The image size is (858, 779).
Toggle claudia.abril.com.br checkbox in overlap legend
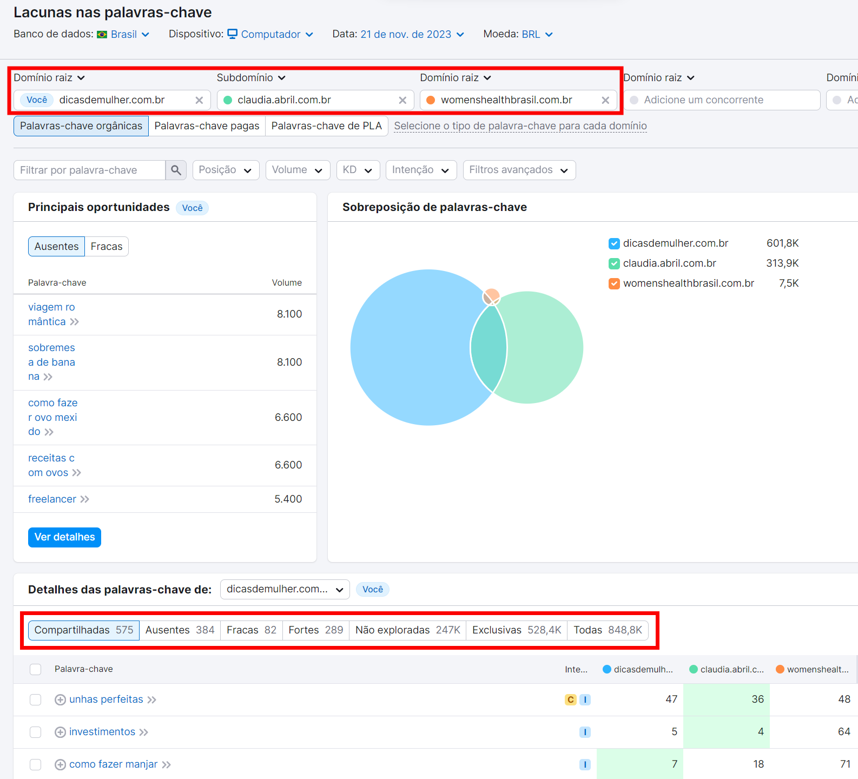coord(614,263)
